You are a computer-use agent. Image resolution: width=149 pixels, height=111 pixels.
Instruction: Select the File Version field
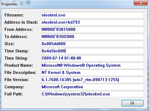(92, 80)
